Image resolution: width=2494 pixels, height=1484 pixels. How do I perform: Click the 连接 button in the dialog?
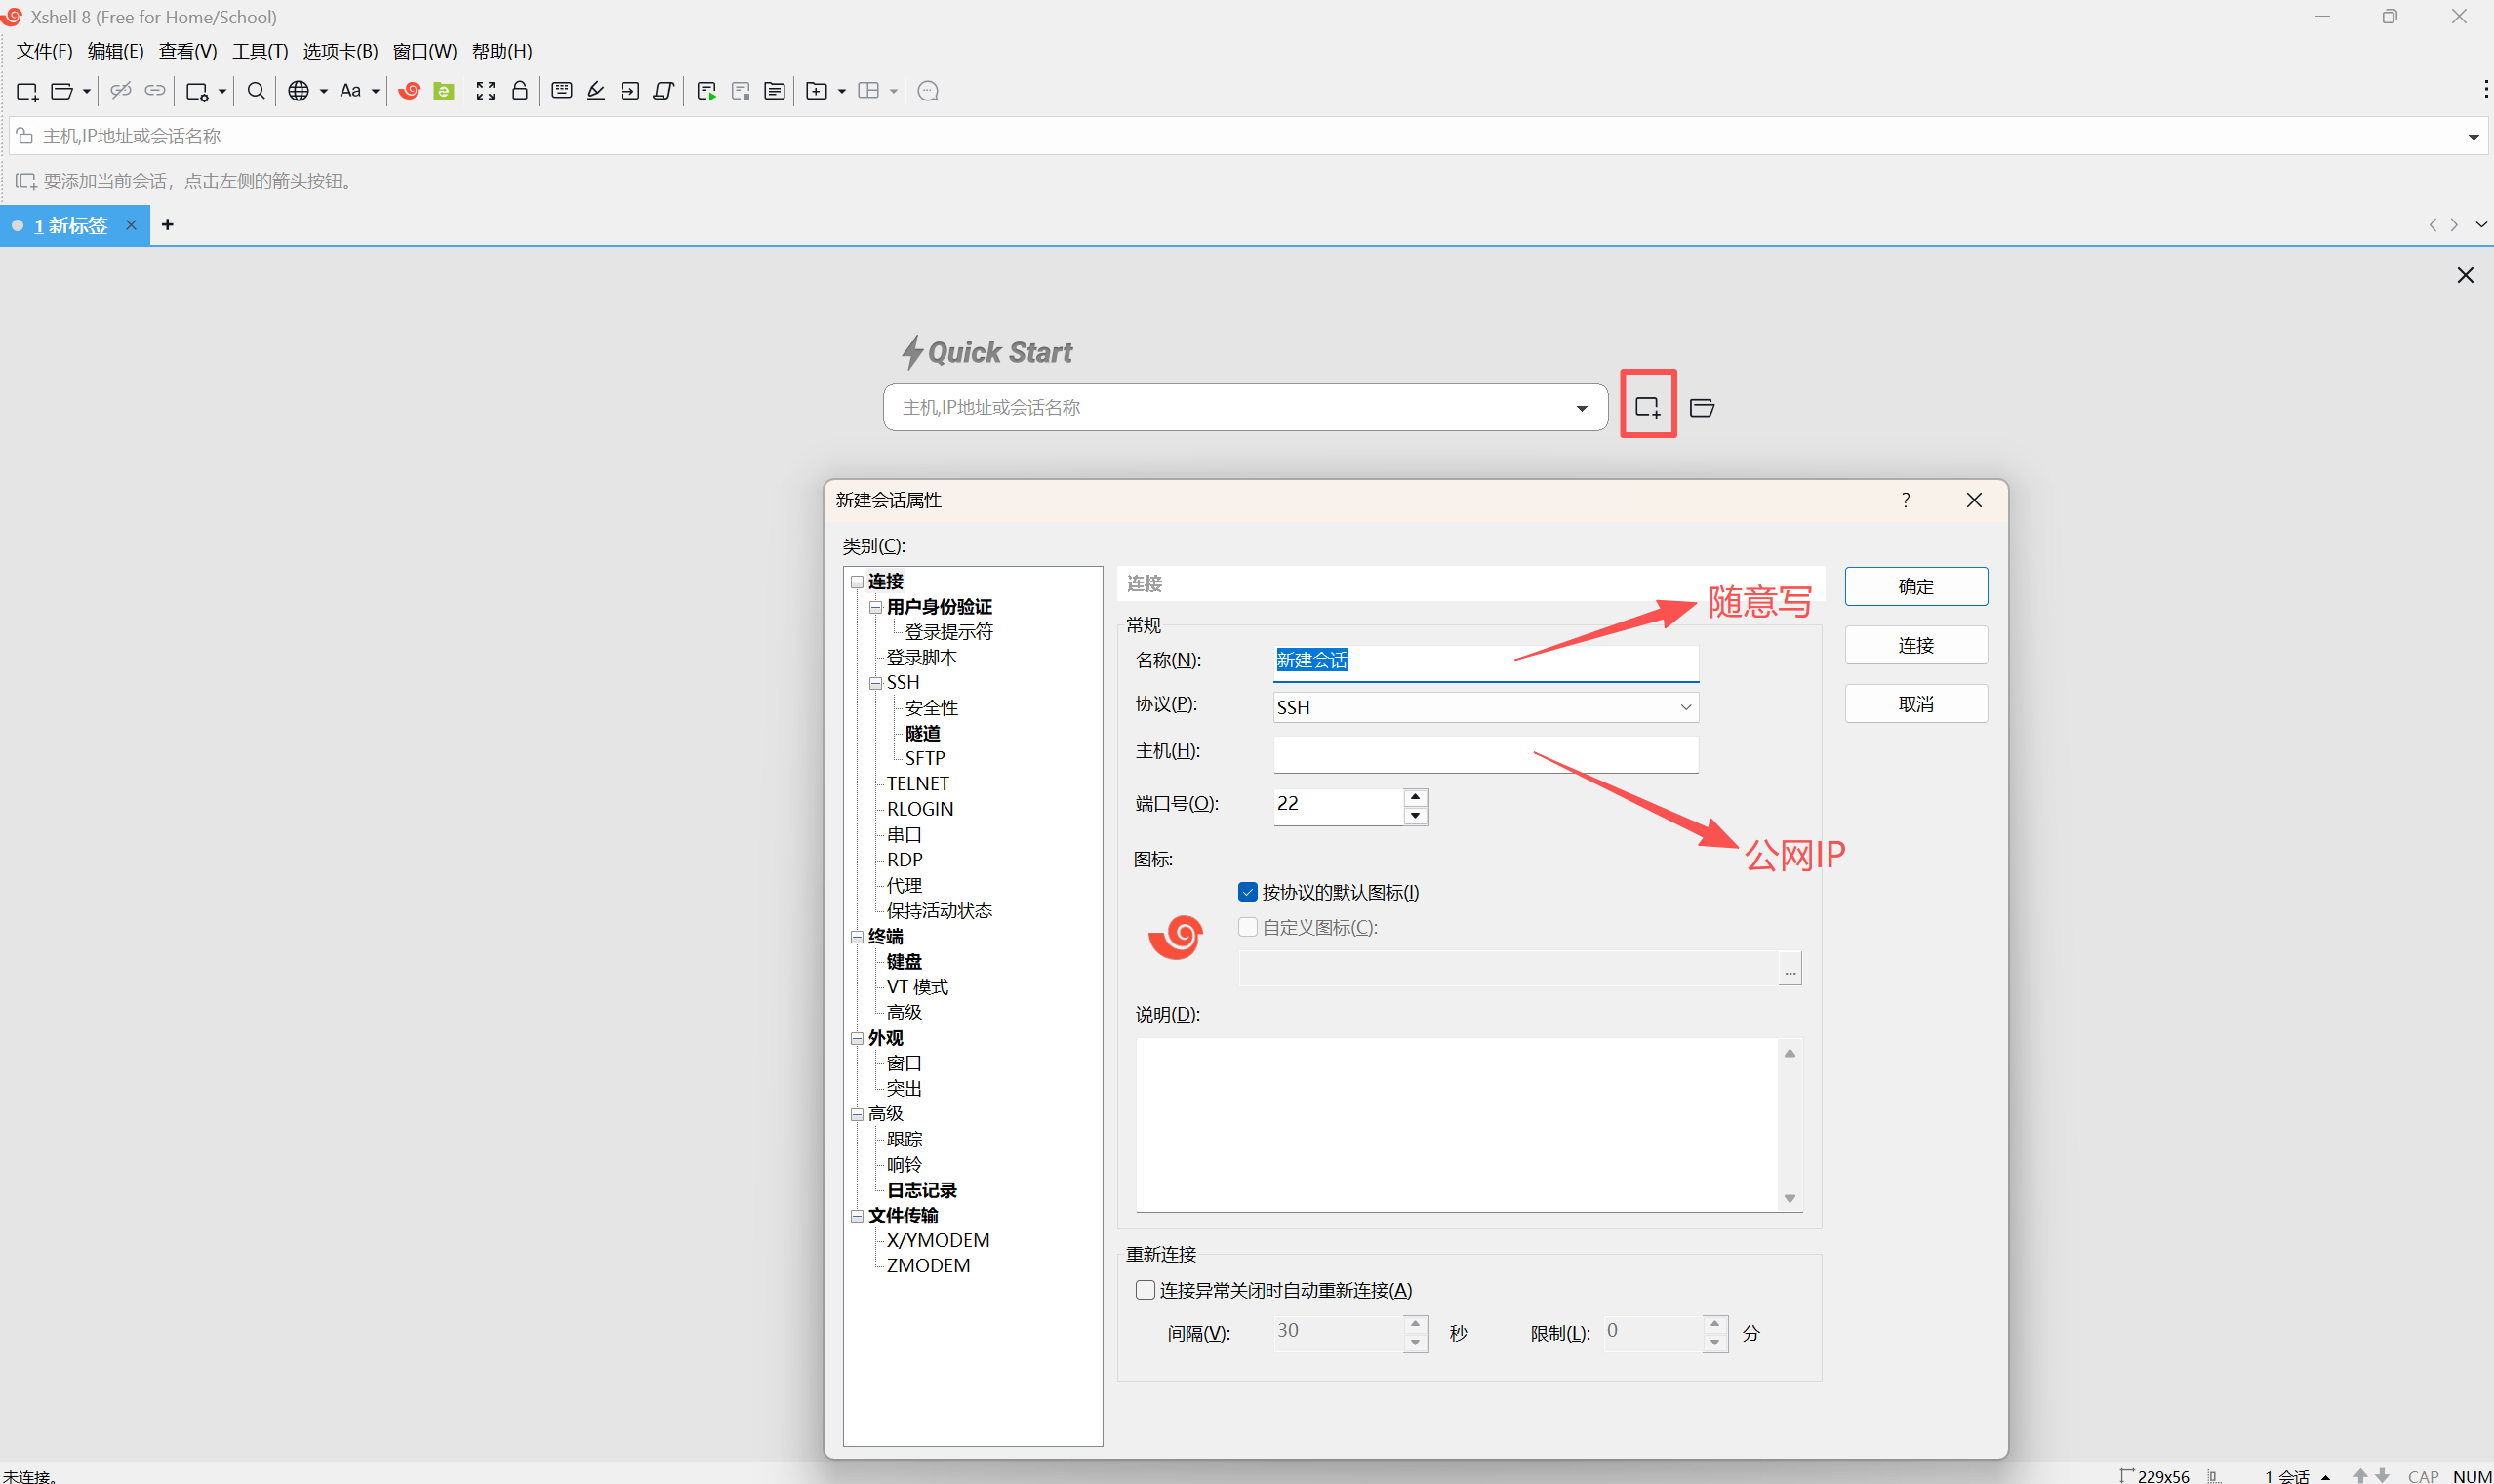tap(1915, 645)
